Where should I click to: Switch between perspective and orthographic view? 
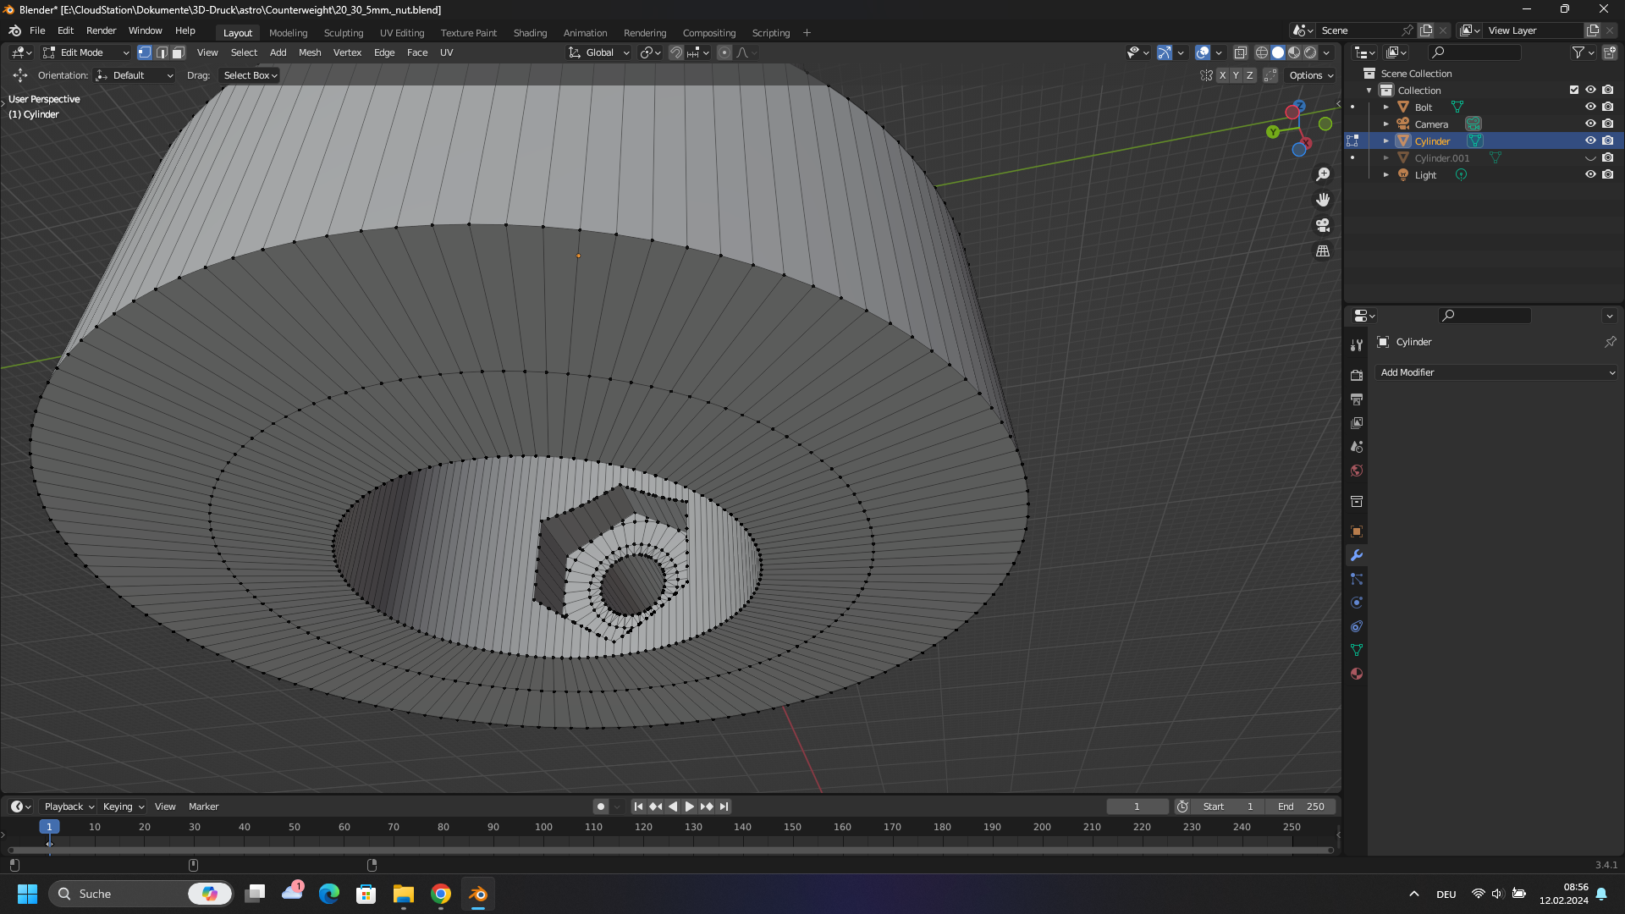pyautogui.click(x=1323, y=251)
